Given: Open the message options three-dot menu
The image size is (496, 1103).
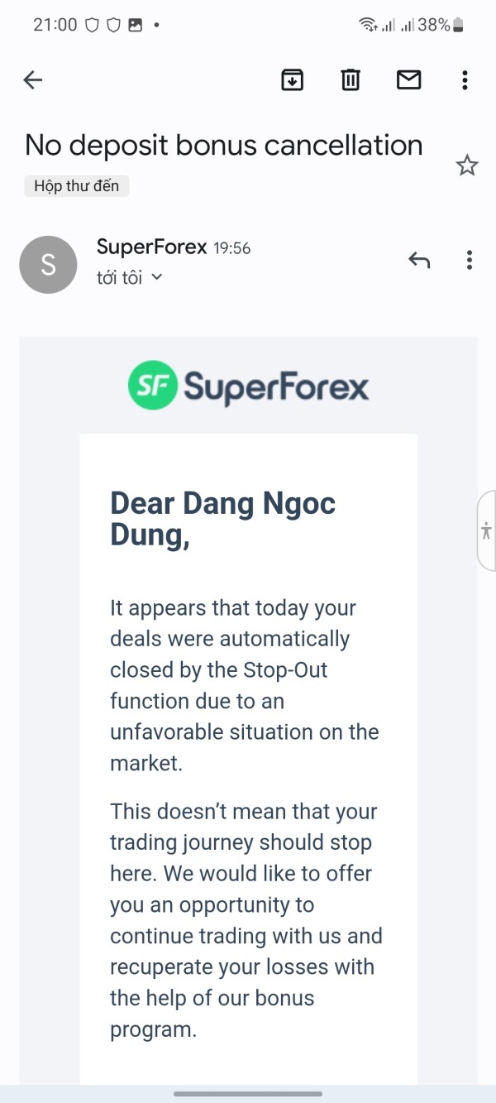Looking at the screenshot, I should point(469,260).
